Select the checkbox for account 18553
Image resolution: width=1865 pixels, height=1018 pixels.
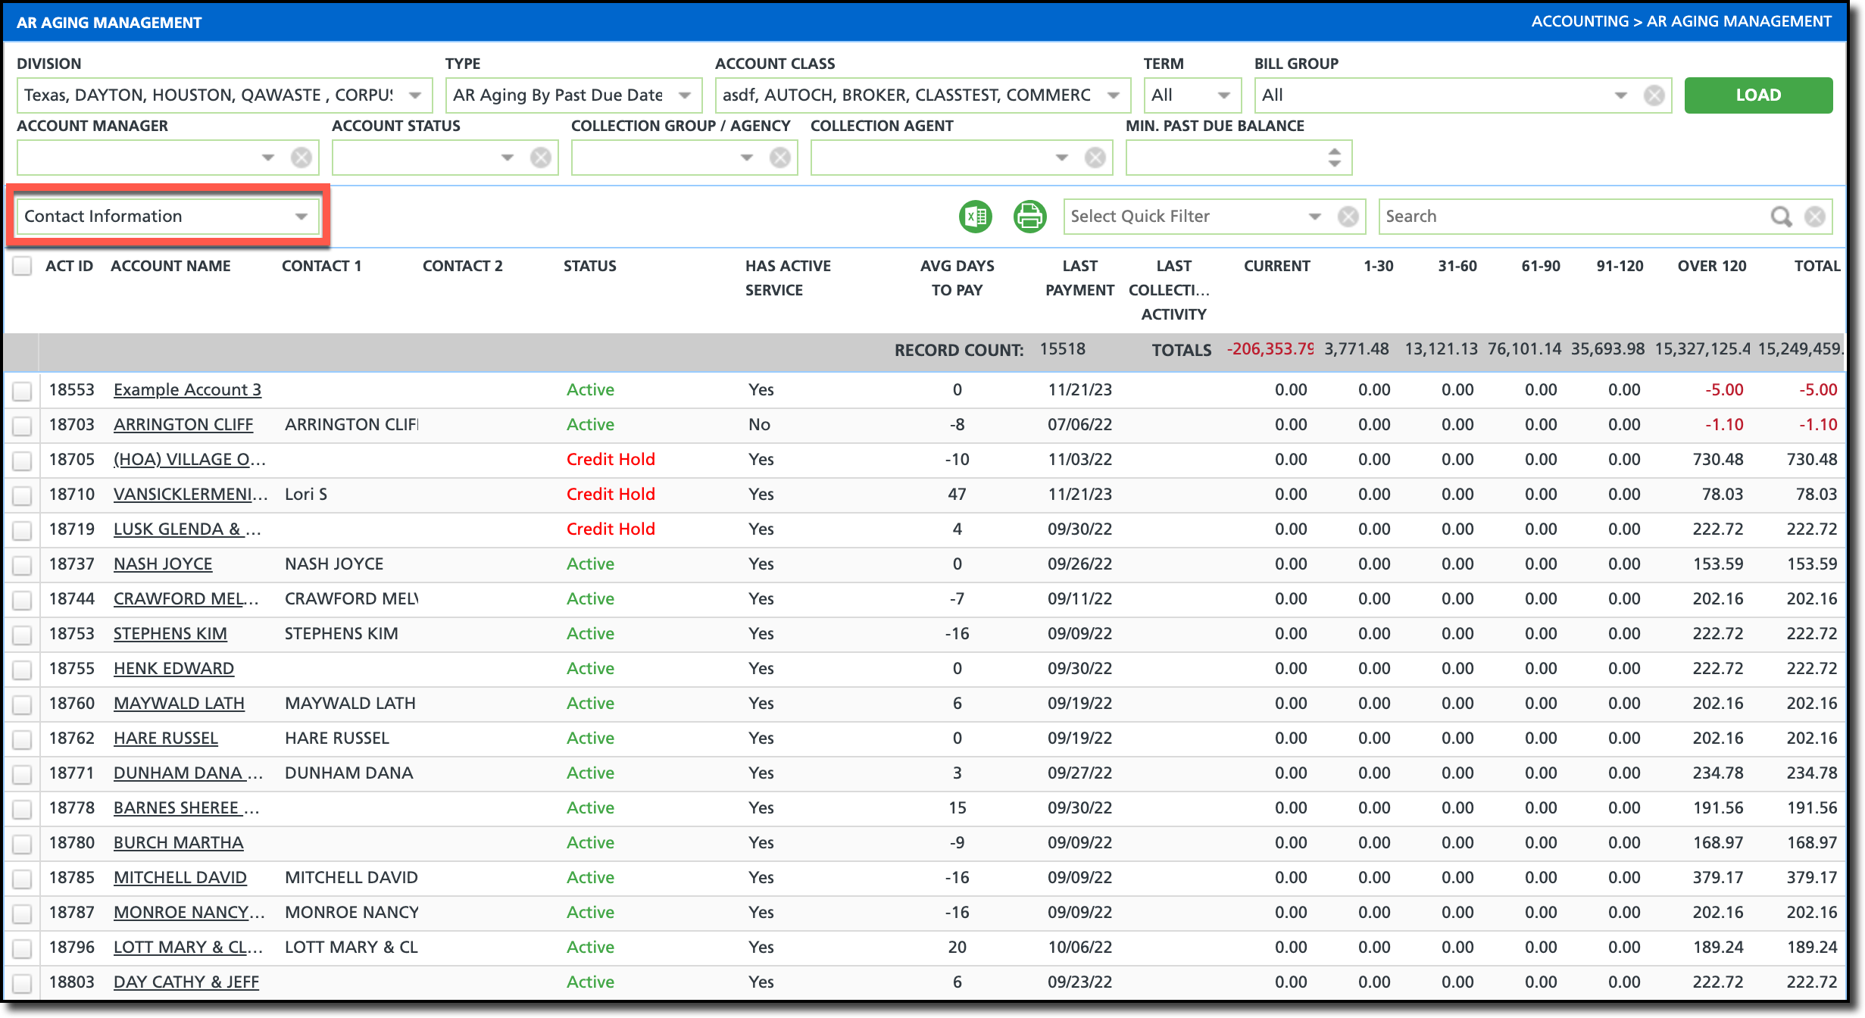click(x=22, y=391)
